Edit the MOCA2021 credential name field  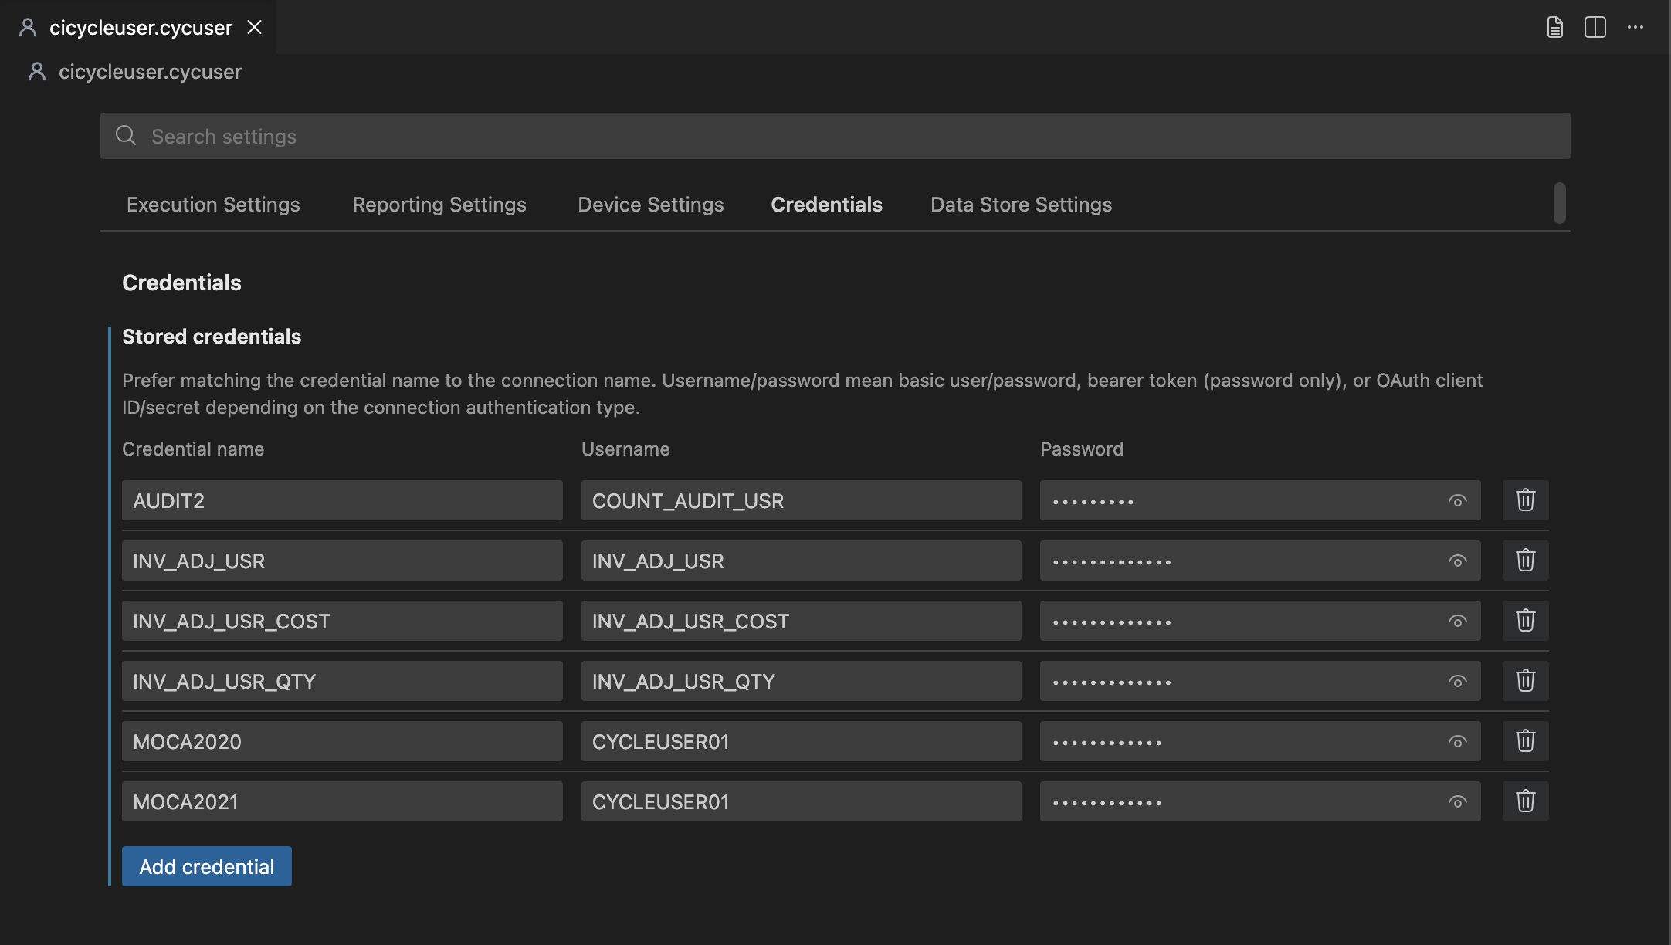point(342,801)
